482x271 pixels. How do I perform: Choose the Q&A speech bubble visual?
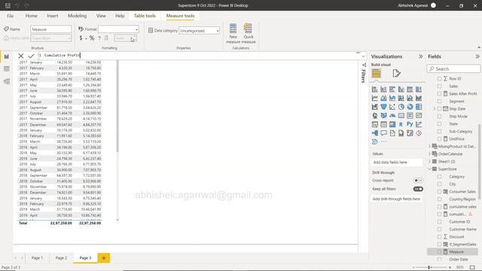[383, 133]
